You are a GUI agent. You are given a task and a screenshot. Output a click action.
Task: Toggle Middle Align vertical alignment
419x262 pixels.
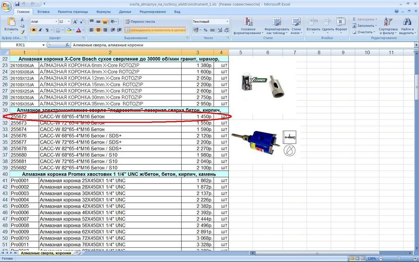pyautogui.click(x=98, y=22)
